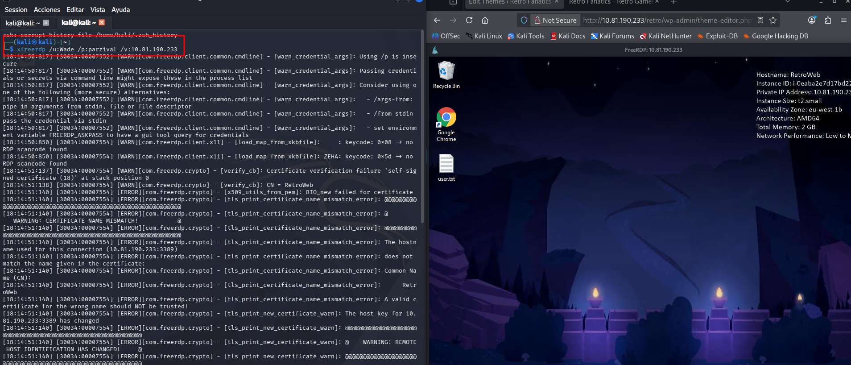Image resolution: width=851 pixels, height=365 pixels.
Task: Switch to the first kali@kali terminal tab
Action: (23, 23)
